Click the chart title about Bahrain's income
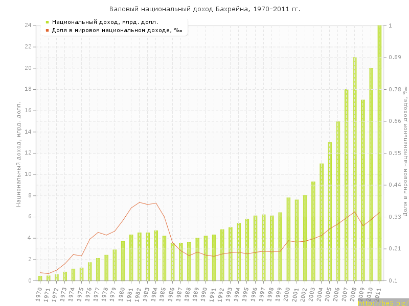Screen dimensions: 409x306 [204, 9]
